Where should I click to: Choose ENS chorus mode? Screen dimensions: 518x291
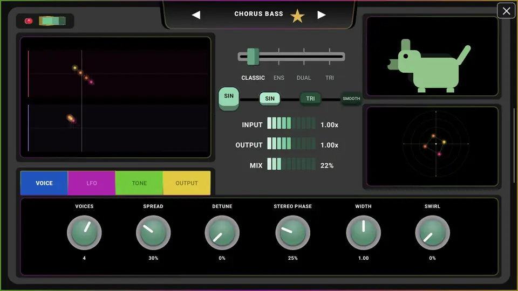click(x=279, y=78)
